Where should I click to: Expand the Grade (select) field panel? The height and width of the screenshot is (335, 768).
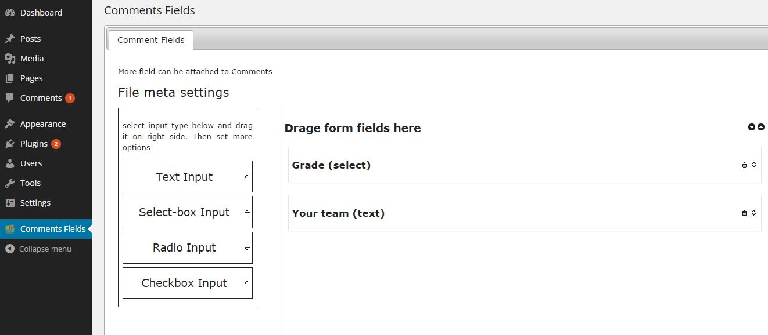point(331,165)
